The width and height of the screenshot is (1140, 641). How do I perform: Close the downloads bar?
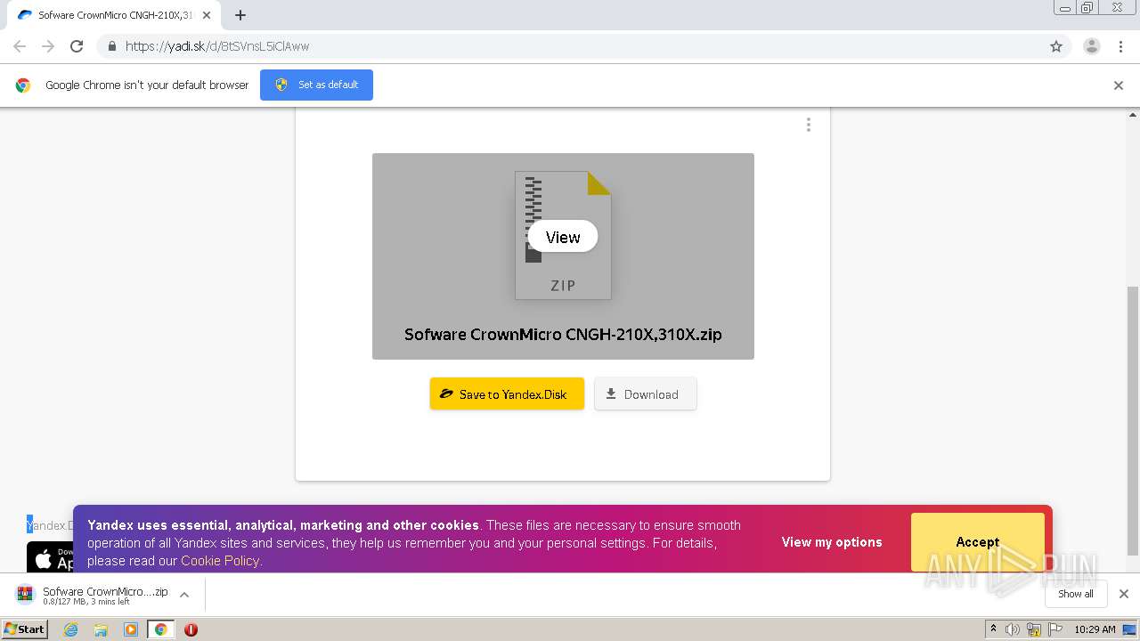coord(1124,594)
